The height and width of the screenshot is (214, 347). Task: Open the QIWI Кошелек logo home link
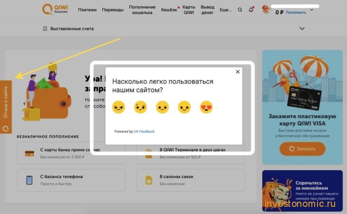(55, 9)
